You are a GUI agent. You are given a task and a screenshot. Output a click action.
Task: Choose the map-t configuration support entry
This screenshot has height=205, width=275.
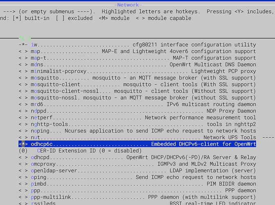[137, 58]
